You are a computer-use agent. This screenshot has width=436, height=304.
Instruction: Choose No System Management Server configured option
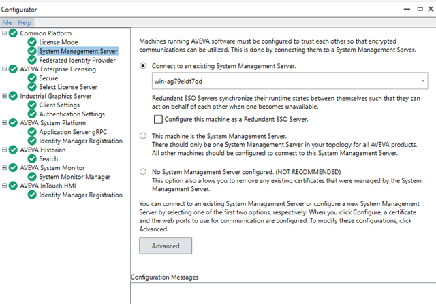click(x=143, y=172)
